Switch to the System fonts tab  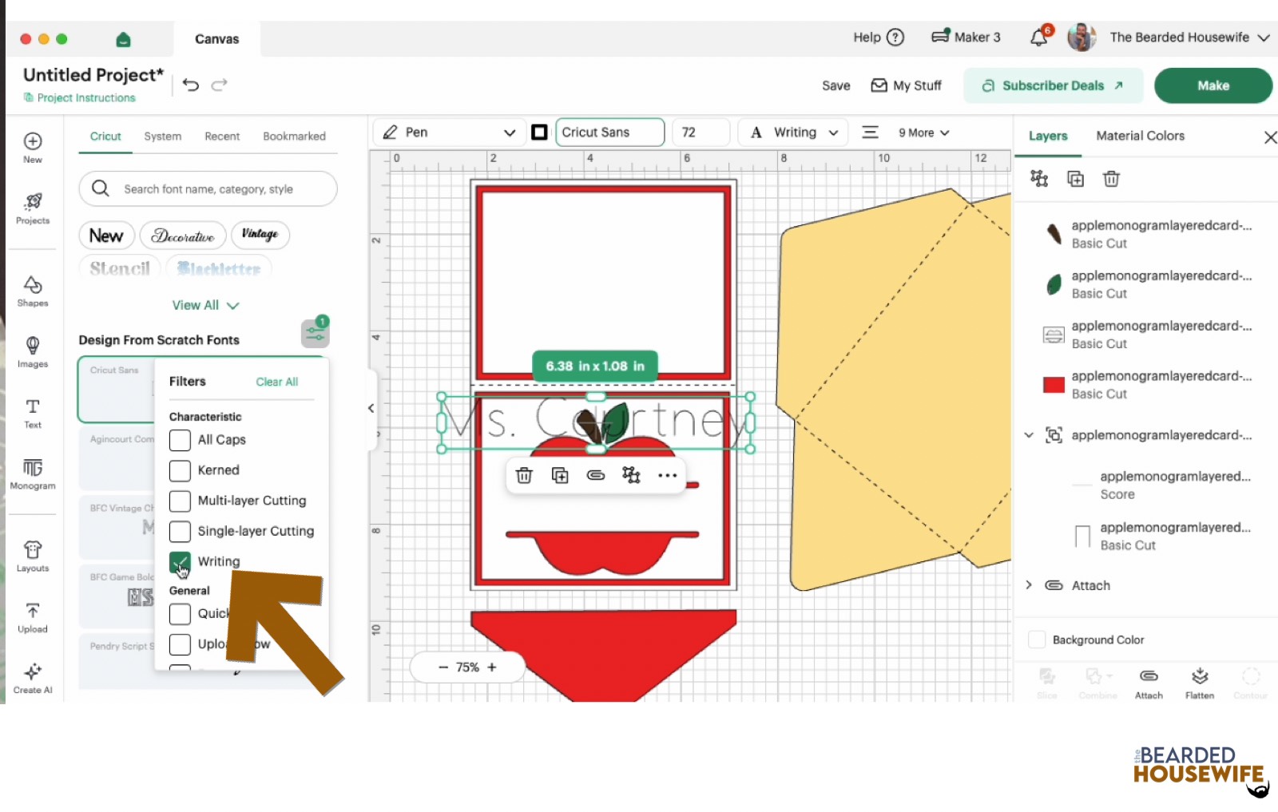click(163, 137)
